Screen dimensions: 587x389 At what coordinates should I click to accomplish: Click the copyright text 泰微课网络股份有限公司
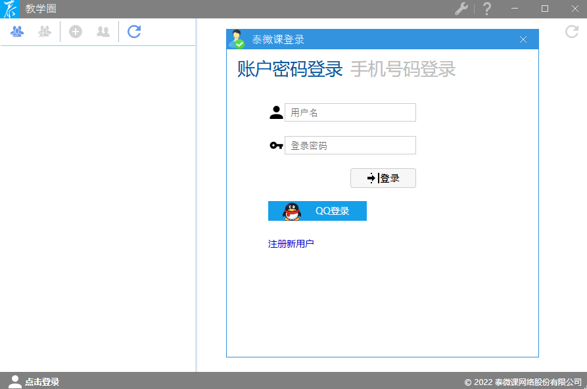click(x=538, y=382)
